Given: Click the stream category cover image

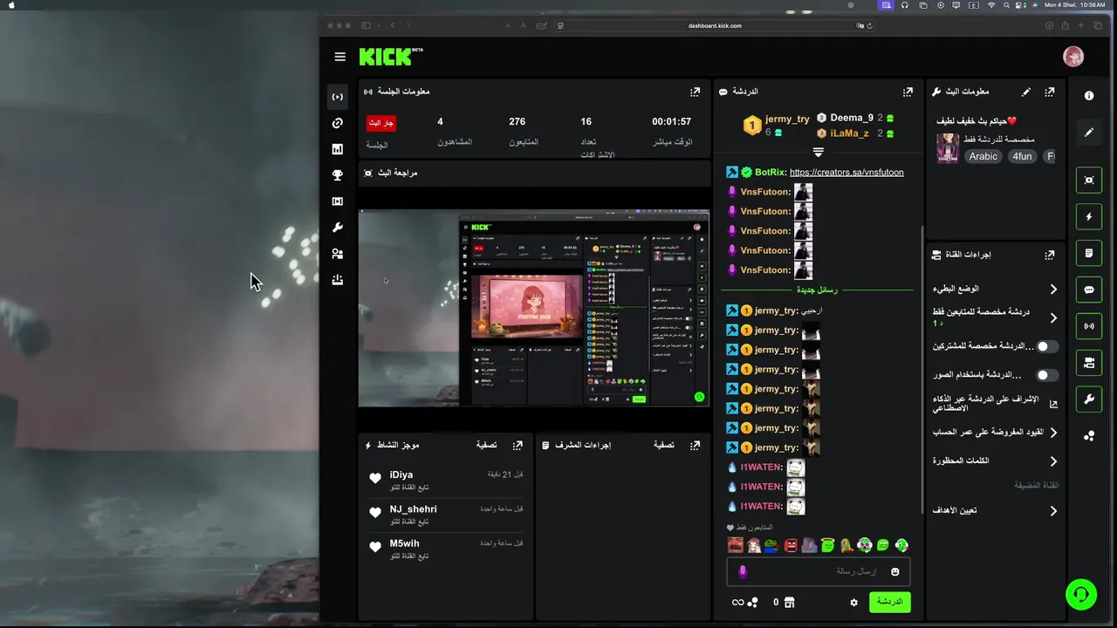Looking at the screenshot, I should (x=948, y=148).
